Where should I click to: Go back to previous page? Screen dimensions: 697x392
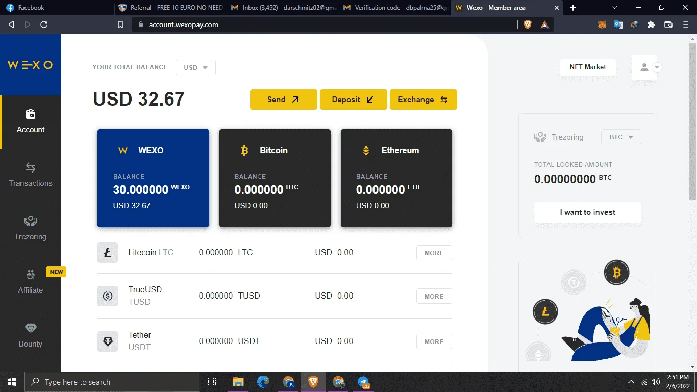click(11, 24)
